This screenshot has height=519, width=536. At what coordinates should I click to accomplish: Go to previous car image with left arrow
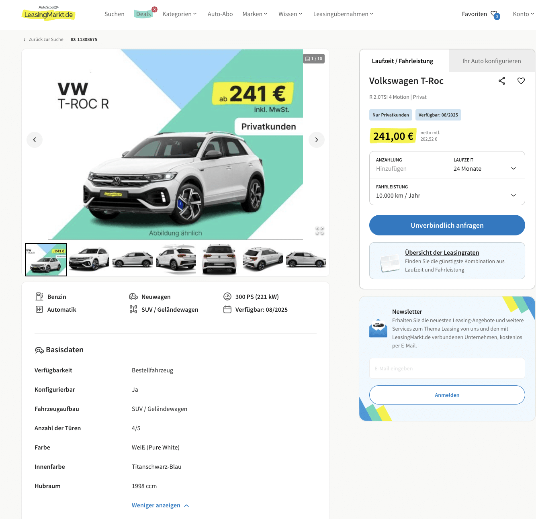click(35, 140)
